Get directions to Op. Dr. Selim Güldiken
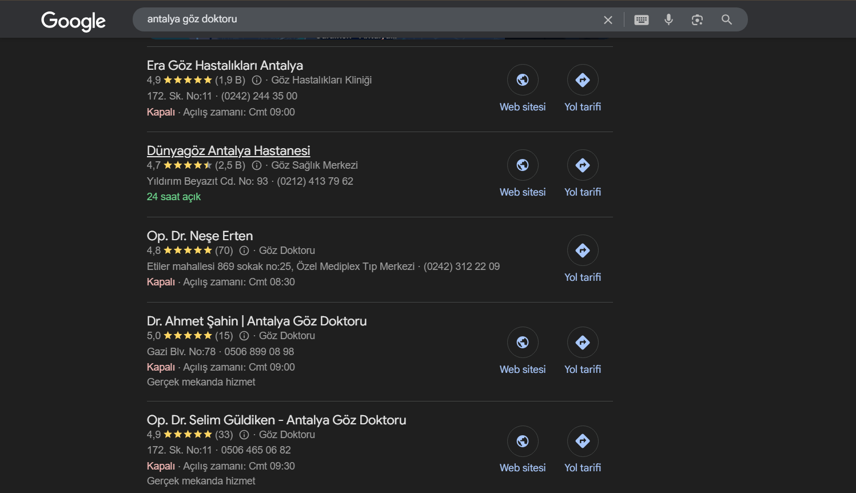Image resolution: width=856 pixels, height=493 pixels. coord(582,442)
